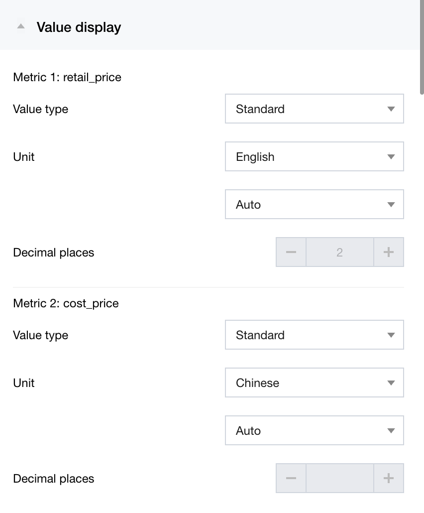Open the Value type dropdown for retail_price

click(314, 109)
